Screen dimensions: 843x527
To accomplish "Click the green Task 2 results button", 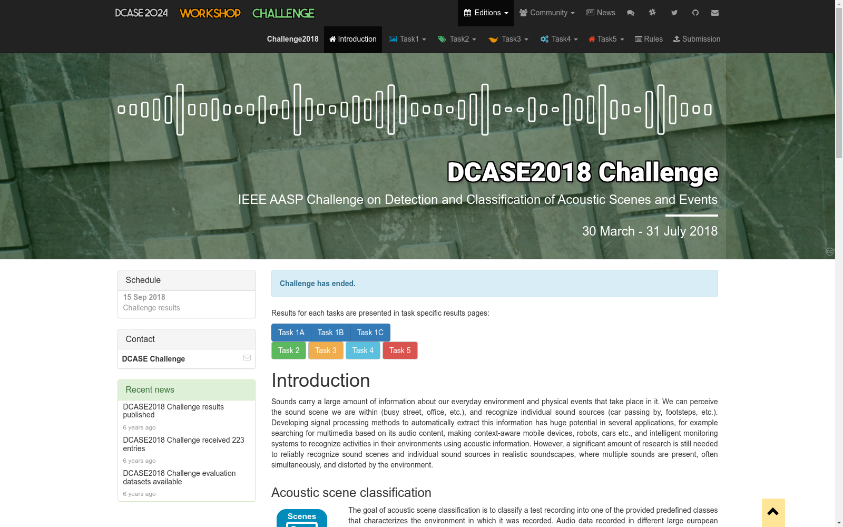I will coord(289,350).
